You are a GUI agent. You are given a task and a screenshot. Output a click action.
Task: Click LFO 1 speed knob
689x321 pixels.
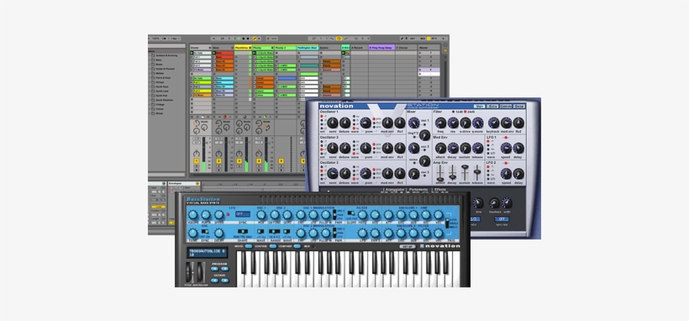click(x=506, y=148)
